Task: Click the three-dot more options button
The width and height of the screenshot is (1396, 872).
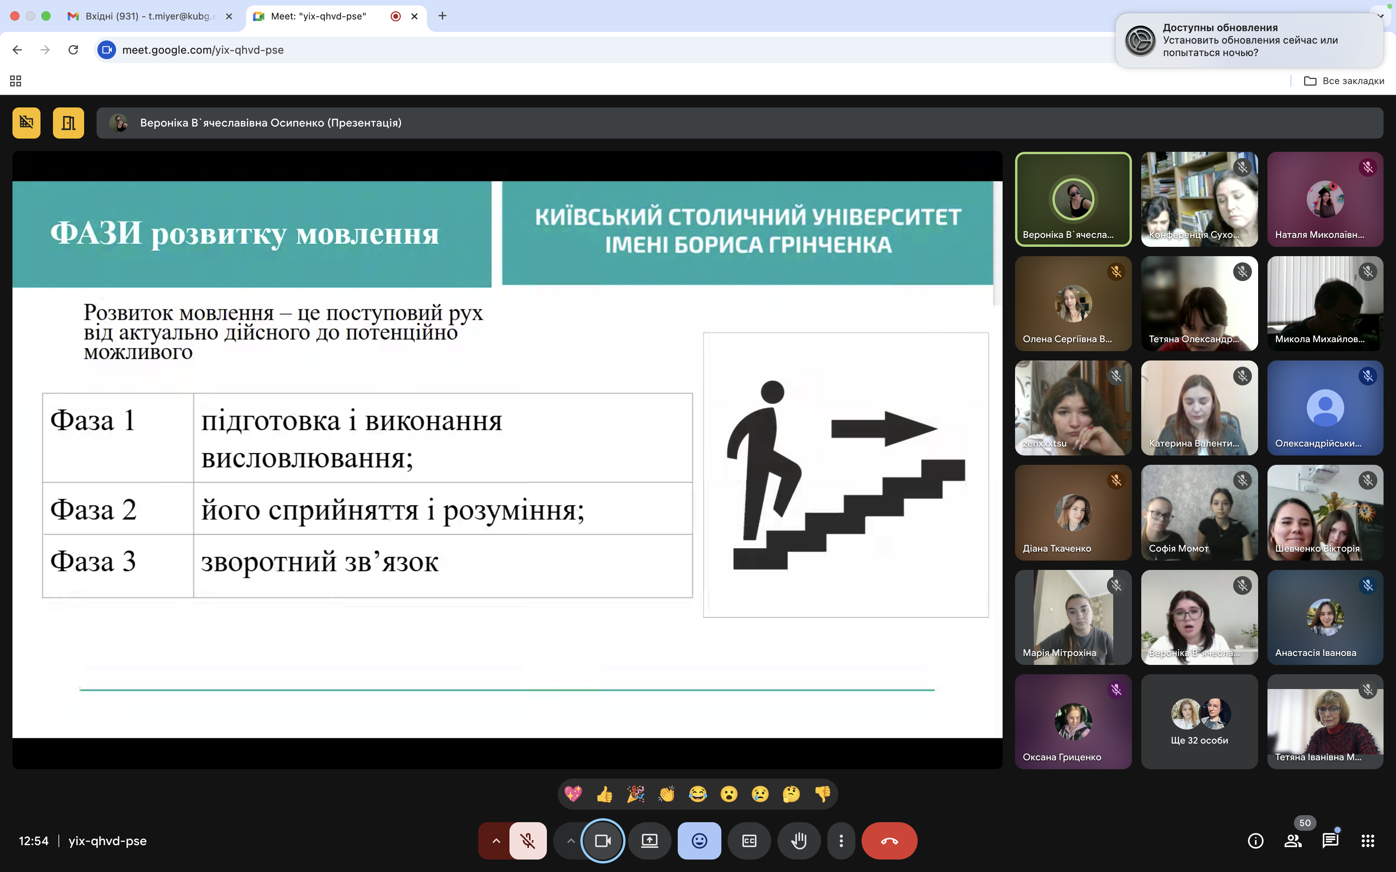Action: point(841,841)
